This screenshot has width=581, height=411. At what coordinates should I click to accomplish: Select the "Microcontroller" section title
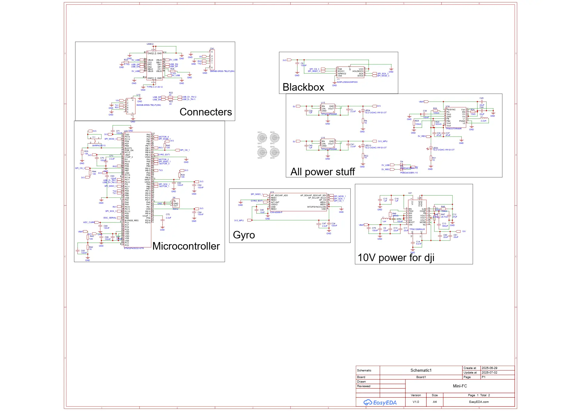(186, 246)
